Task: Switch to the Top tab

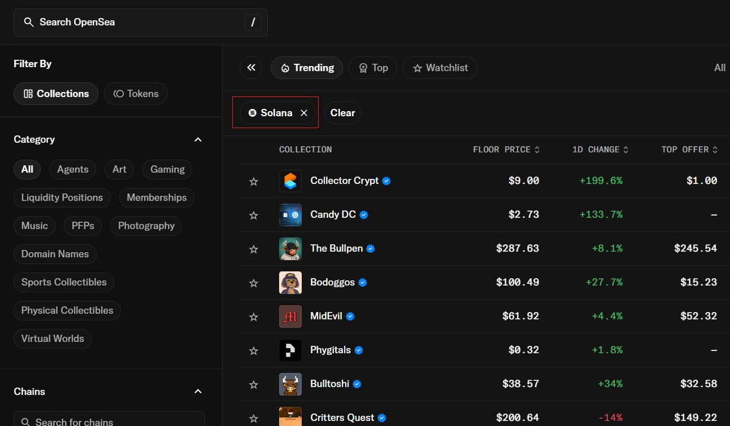Action: tap(373, 68)
